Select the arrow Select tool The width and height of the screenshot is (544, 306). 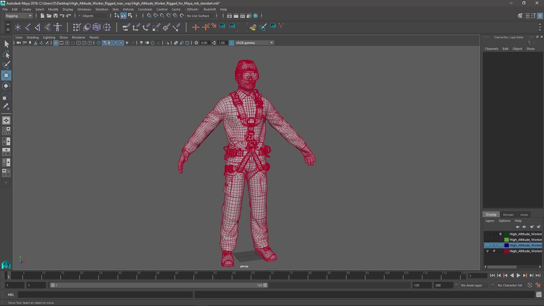(6, 44)
